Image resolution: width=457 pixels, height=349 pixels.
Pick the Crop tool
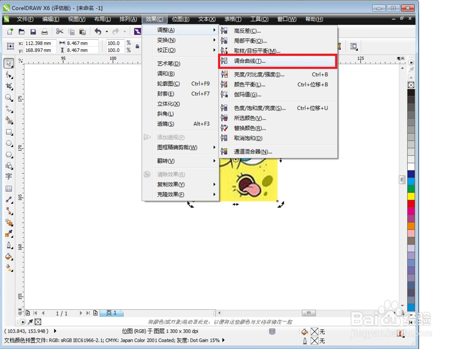[8, 86]
